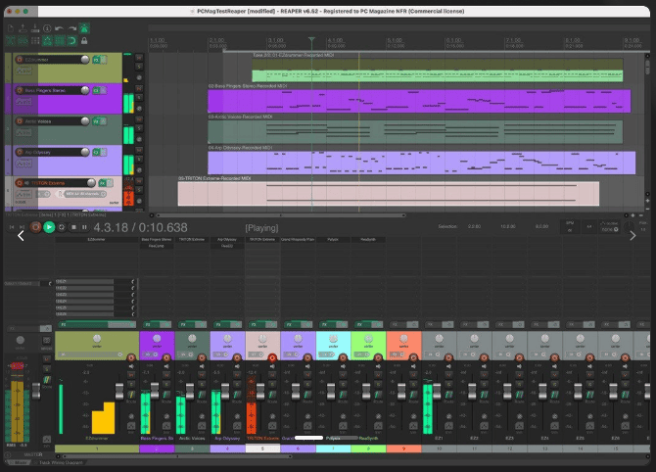Select the Track Wiring Diagram tab

[61, 462]
